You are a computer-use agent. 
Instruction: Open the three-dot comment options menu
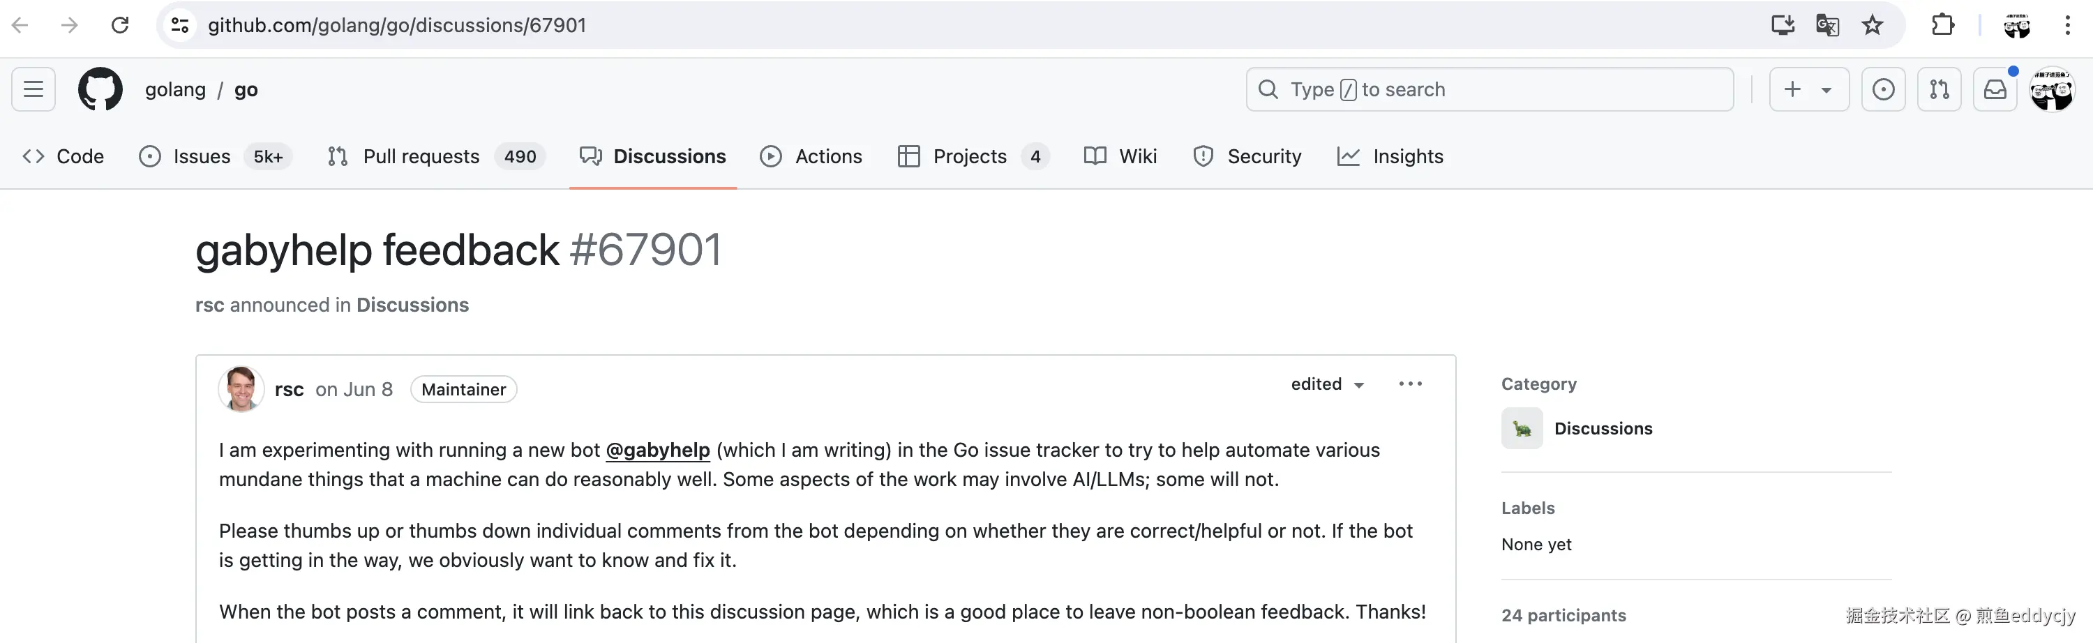coord(1410,384)
